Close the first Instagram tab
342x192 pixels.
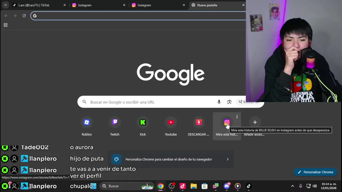[124, 5]
